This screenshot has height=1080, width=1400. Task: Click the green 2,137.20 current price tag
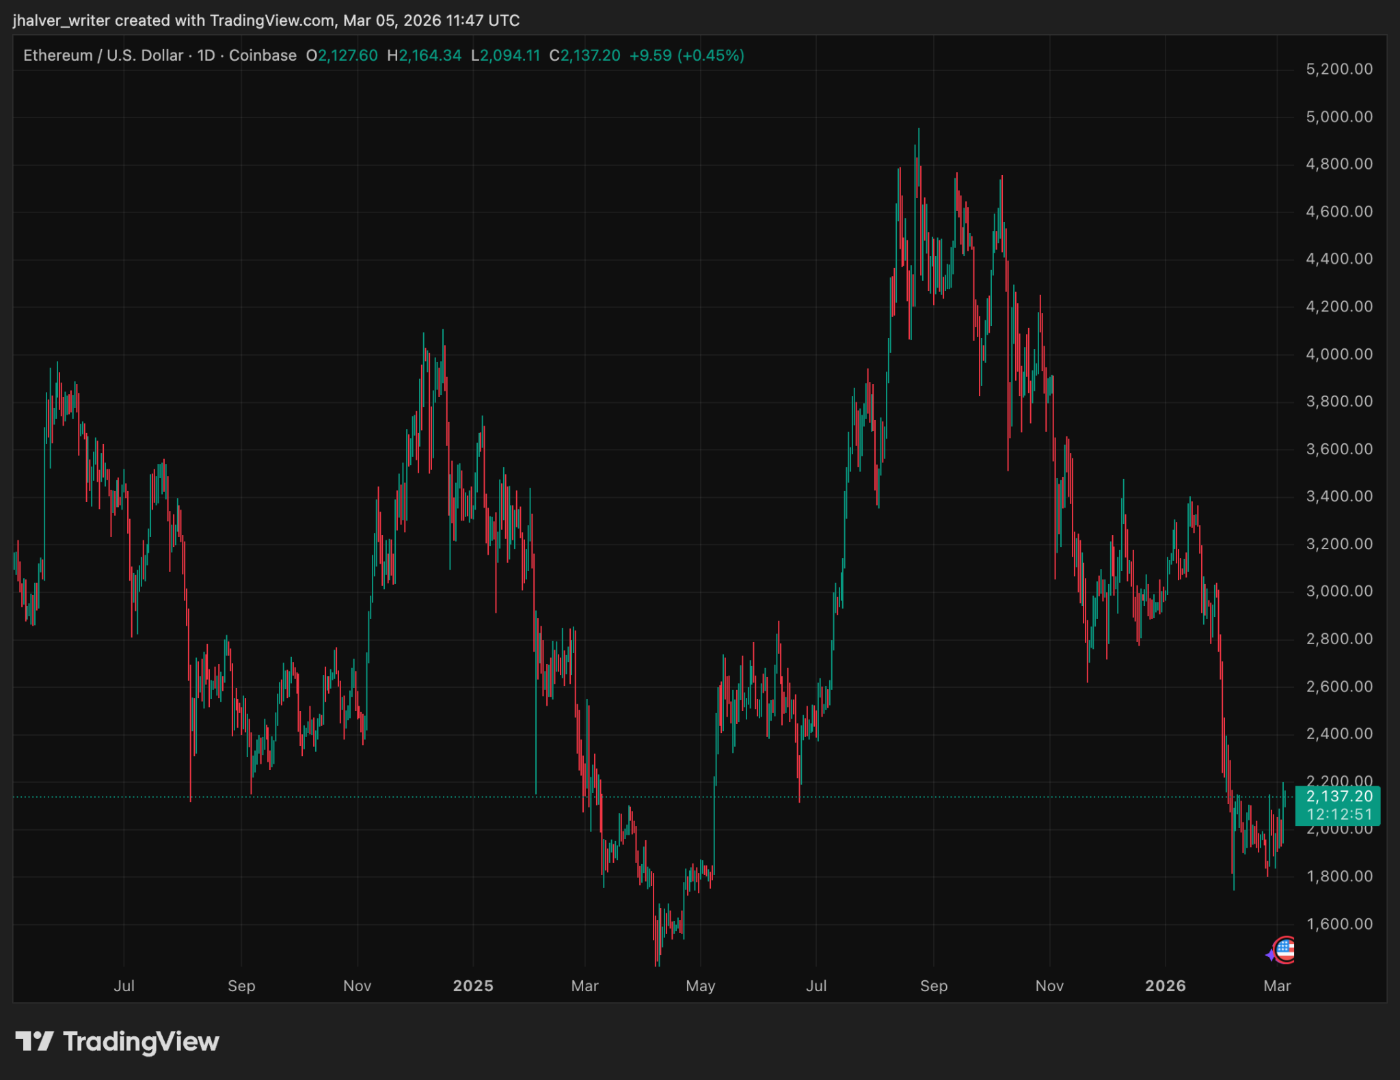[x=1338, y=796]
